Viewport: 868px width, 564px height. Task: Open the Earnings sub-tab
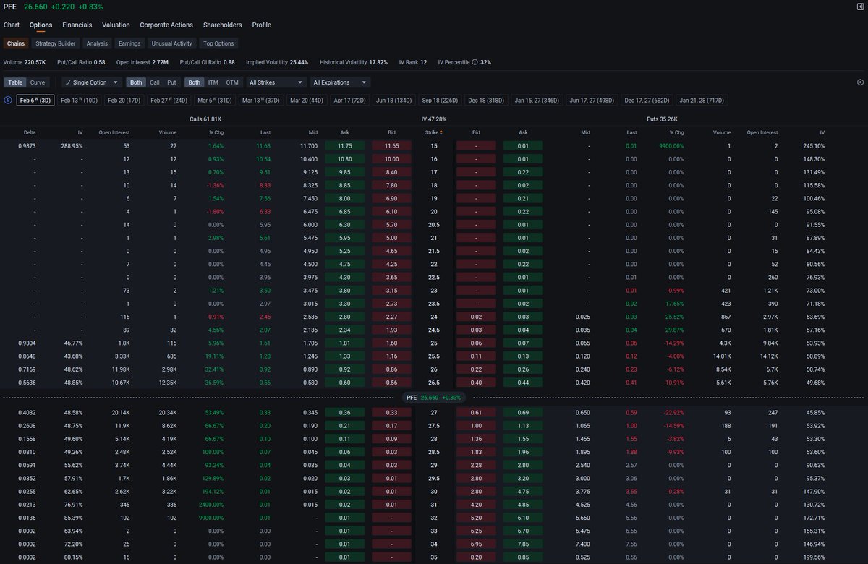click(129, 43)
